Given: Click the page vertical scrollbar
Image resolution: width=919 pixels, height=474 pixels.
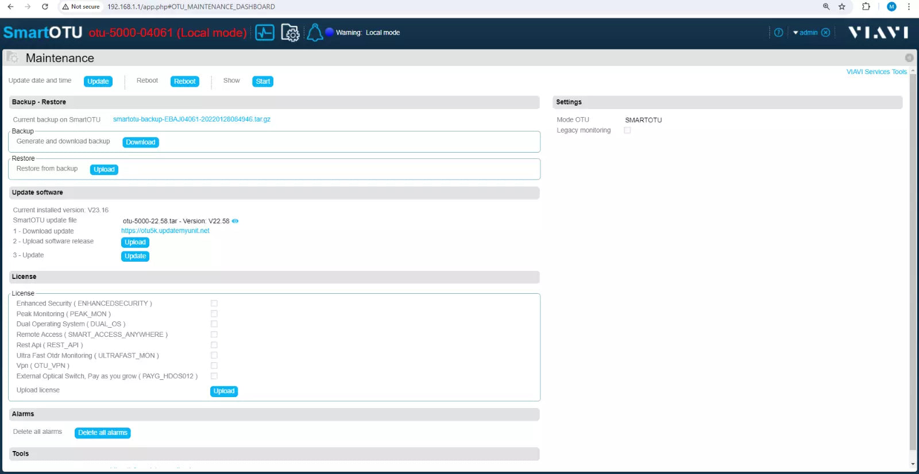Looking at the screenshot, I should [x=913, y=262].
